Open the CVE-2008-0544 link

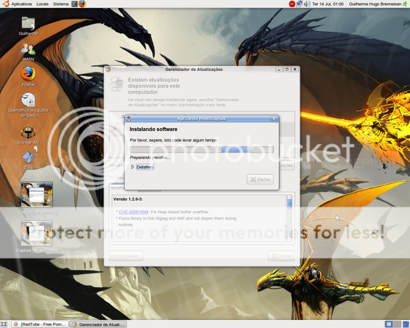click(x=134, y=212)
